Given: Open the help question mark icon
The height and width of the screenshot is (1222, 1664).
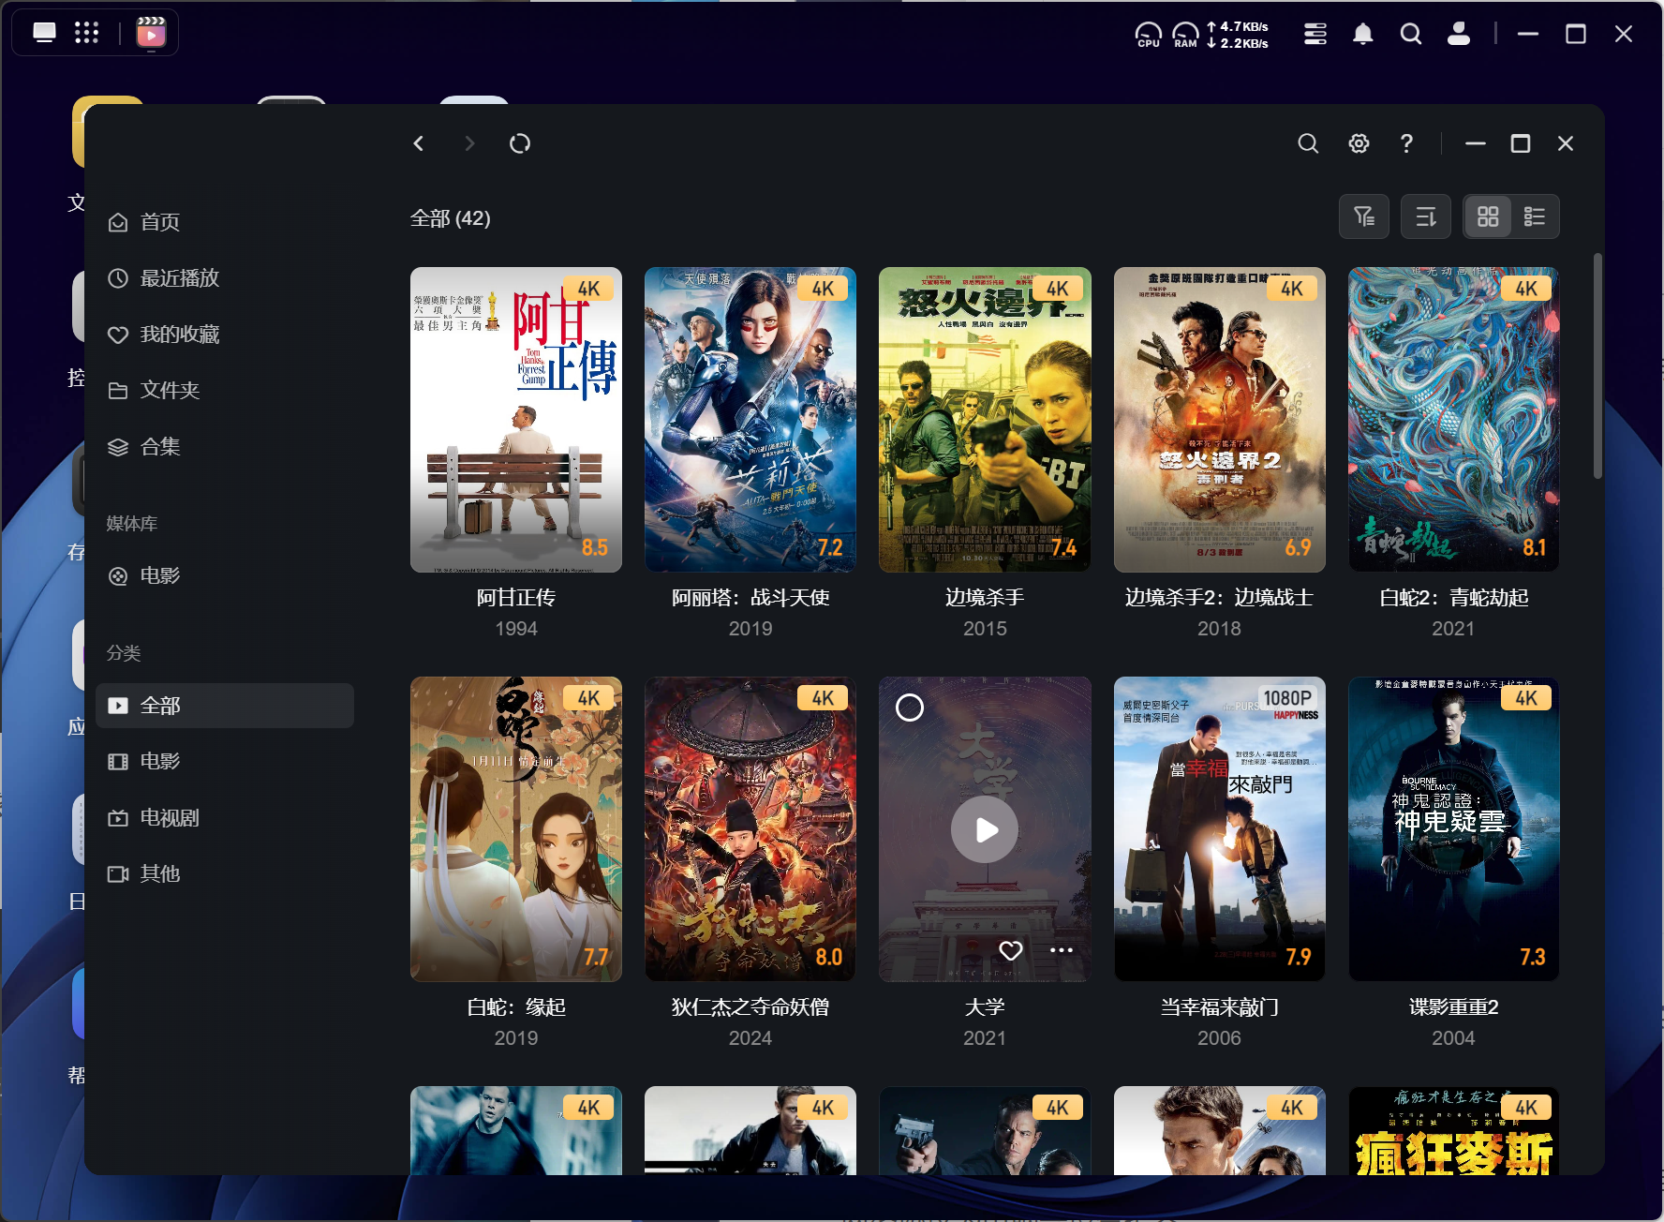Looking at the screenshot, I should [1406, 143].
